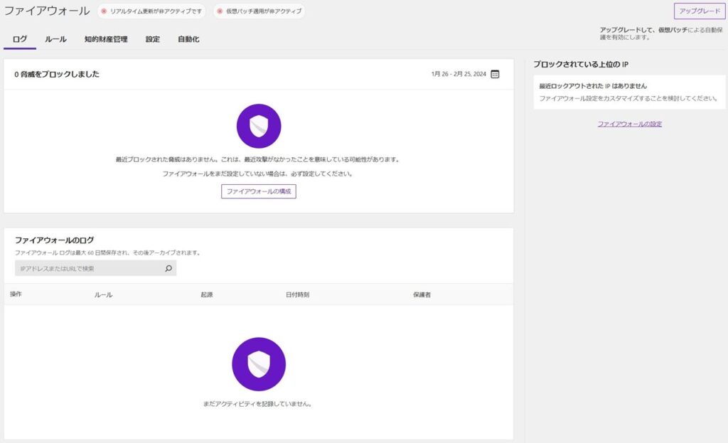Screen dimensions: 728x443
Task: Open the 知的財産管理 tab
Action: [106, 39]
